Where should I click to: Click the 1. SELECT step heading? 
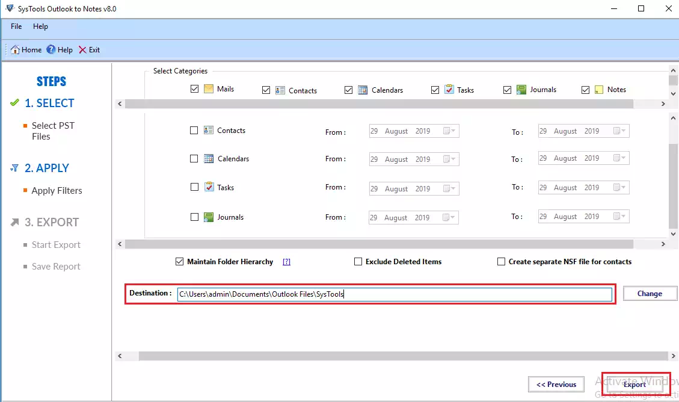49,103
